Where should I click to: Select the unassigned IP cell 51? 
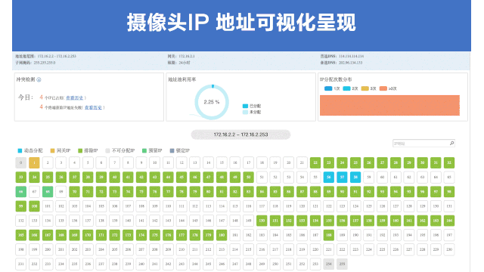(x=262, y=177)
